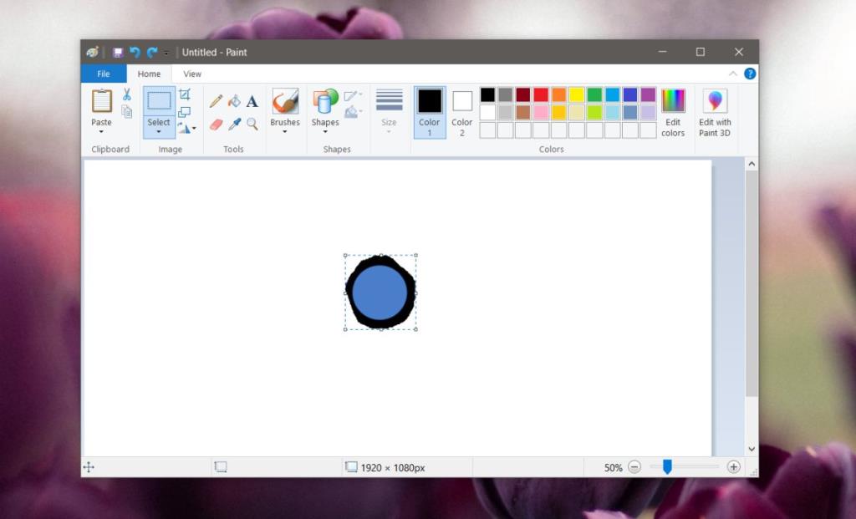Image resolution: width=856 pixels, height=519 pixels.
Task: Select the Color picker tool
Action: coord(236,124)
